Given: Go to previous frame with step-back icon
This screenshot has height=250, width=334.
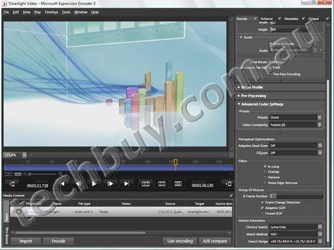Looking at the screenshot, I should [x=78, y=184].
